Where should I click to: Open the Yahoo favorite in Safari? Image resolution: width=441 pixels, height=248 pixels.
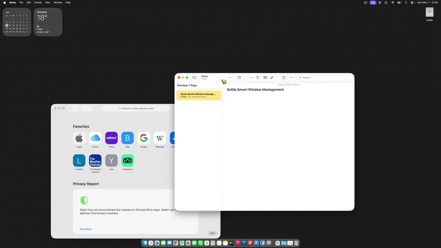coord(111,138)
